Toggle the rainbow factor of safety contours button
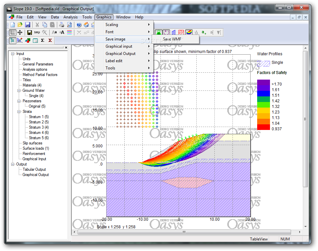The image size is (318, 251). (x=189, y=32)
